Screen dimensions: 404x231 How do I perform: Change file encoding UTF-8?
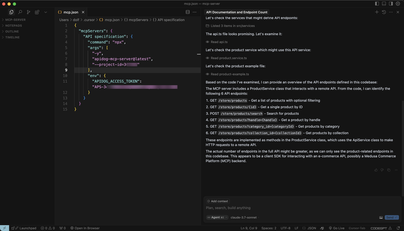click(x=285, y=228)
